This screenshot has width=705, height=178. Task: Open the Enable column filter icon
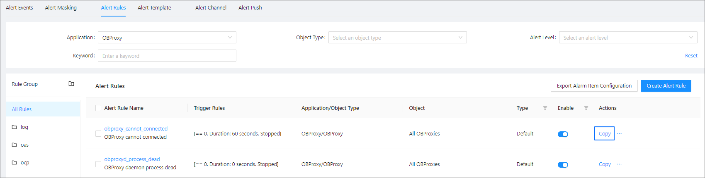coord(586,108)
